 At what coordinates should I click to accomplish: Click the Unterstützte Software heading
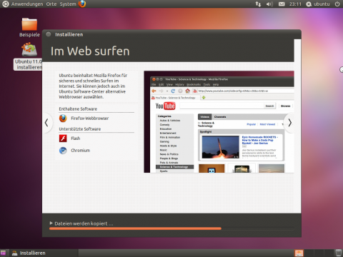pyautogui.click(x=80, y=128)
